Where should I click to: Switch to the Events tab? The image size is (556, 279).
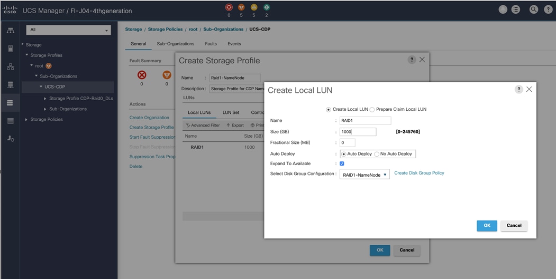234,44
